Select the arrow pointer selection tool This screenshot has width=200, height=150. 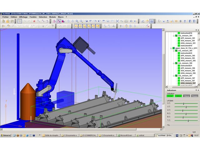[19, 21]
